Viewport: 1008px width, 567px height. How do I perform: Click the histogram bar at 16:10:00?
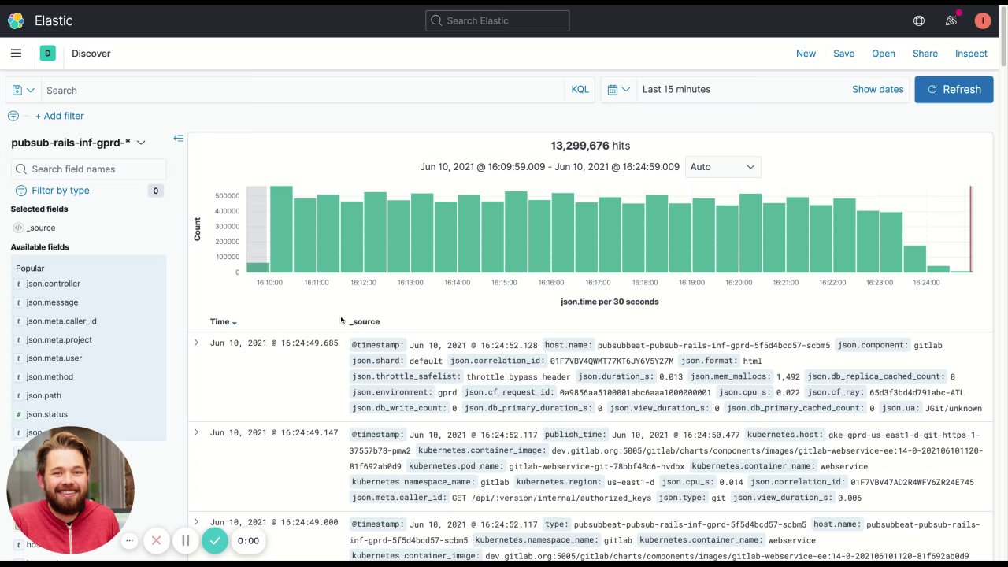(281, 229)
